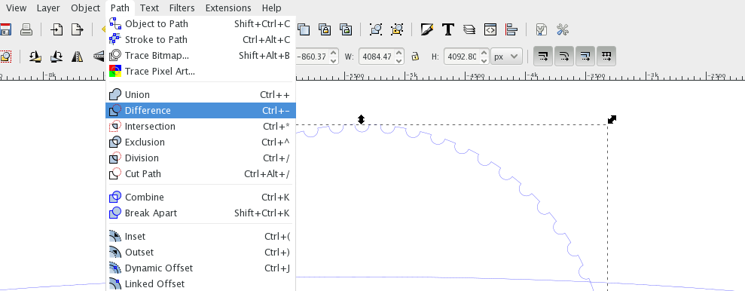
Task: Click the Import file icon
Action: click(x=57, y=30)
